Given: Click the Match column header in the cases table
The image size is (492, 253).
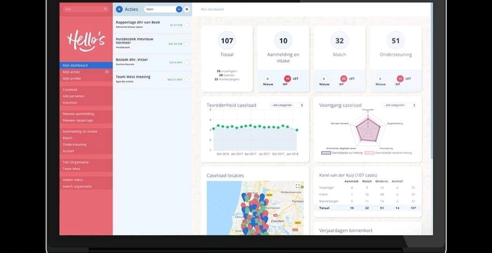Looking at the screenshot, I should coord(367,181).
